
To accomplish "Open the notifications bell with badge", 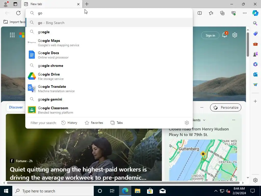I will coord(225,35).
